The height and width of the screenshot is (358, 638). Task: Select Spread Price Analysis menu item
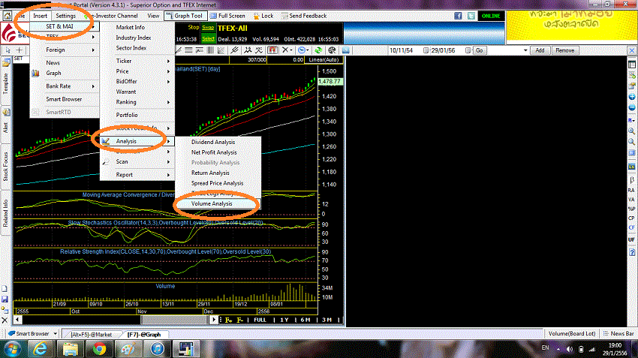(x=217, y=183)
